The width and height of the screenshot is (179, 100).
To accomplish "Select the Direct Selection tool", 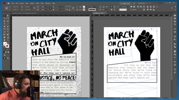I will pyautogui.click(x=8, y=16).
